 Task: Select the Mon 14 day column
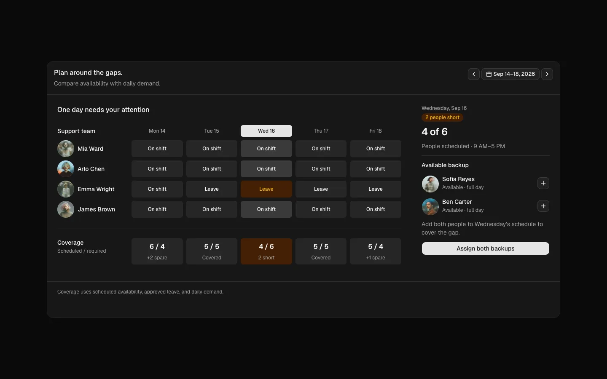(157, 131)
